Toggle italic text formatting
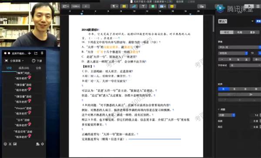Image resolution: width=261 pixels, height=158 pixels. [x=230, y=59]
